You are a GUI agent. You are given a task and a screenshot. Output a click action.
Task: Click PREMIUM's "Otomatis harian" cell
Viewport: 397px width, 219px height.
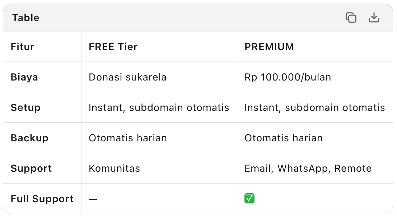coord(284,138)
